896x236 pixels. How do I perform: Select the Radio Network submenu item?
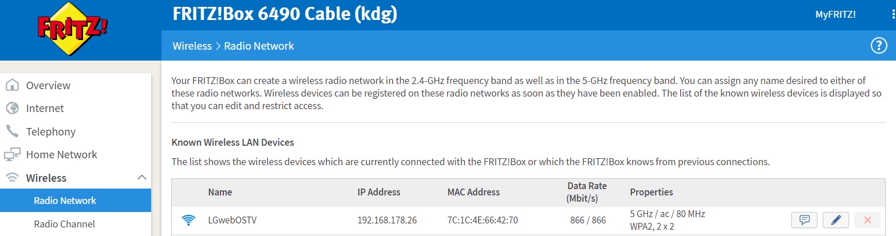pyautogui.click(x=65, y=201)
